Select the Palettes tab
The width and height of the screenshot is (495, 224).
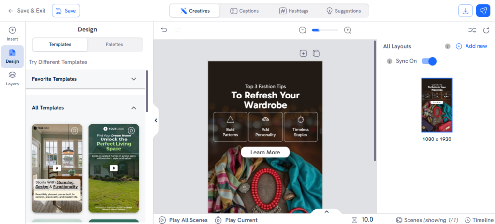114,45
